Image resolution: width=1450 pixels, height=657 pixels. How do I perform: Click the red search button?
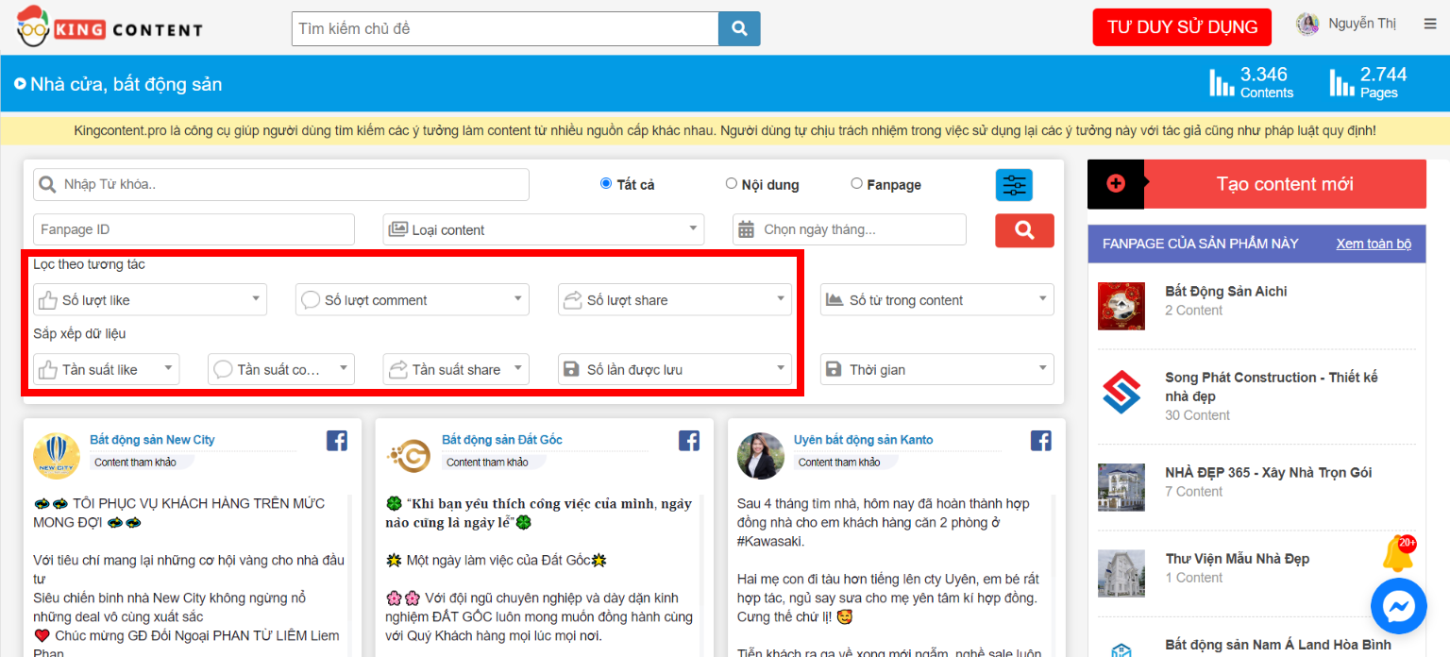pos(1024,230)
